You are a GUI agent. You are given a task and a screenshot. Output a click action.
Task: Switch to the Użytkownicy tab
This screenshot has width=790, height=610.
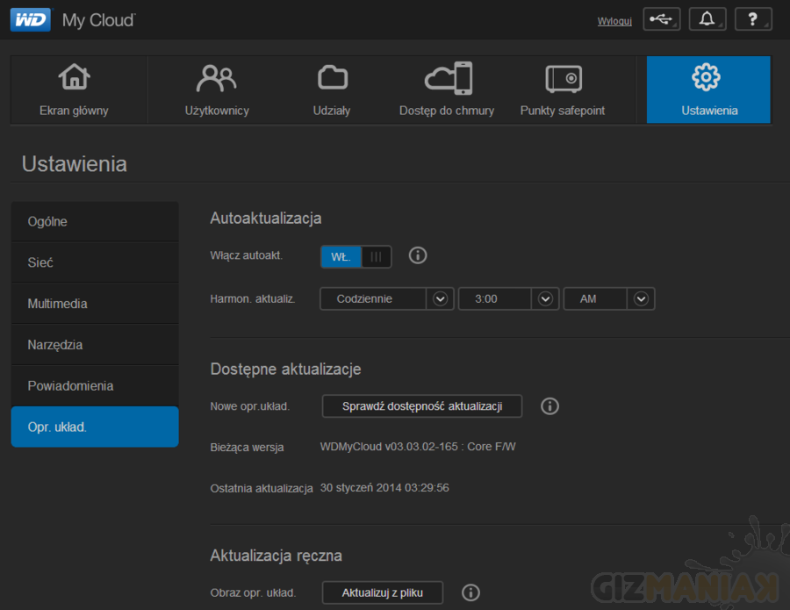coord(217,90)
